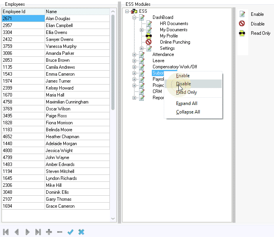
Task: Click Payroll node status icon
Action: [142, 79]
